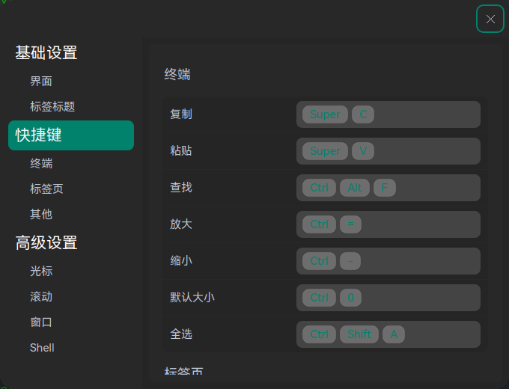Open the 高级设置 section
Viewport: 509px width, 389px height.
[x=46, y=243]
